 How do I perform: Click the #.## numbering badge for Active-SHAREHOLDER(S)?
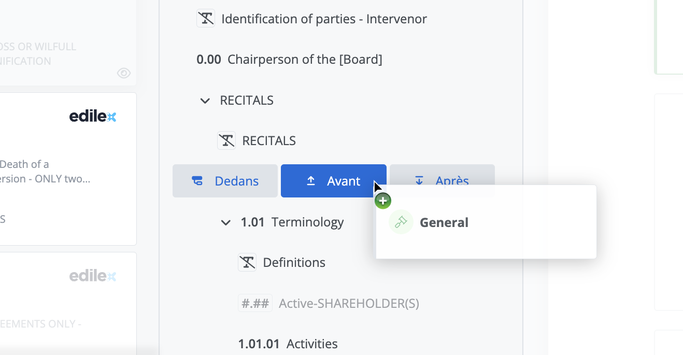255,303
